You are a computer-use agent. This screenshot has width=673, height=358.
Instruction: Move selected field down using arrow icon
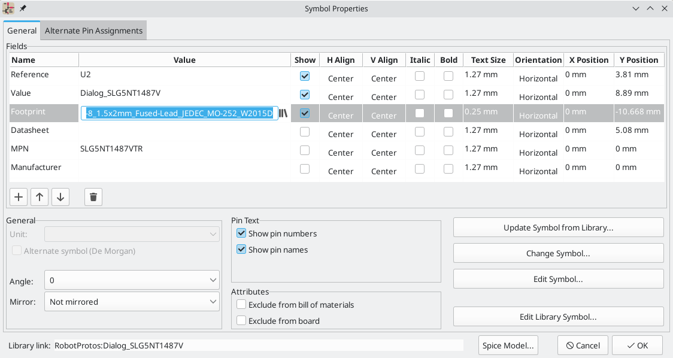click(x=60, y=196)
